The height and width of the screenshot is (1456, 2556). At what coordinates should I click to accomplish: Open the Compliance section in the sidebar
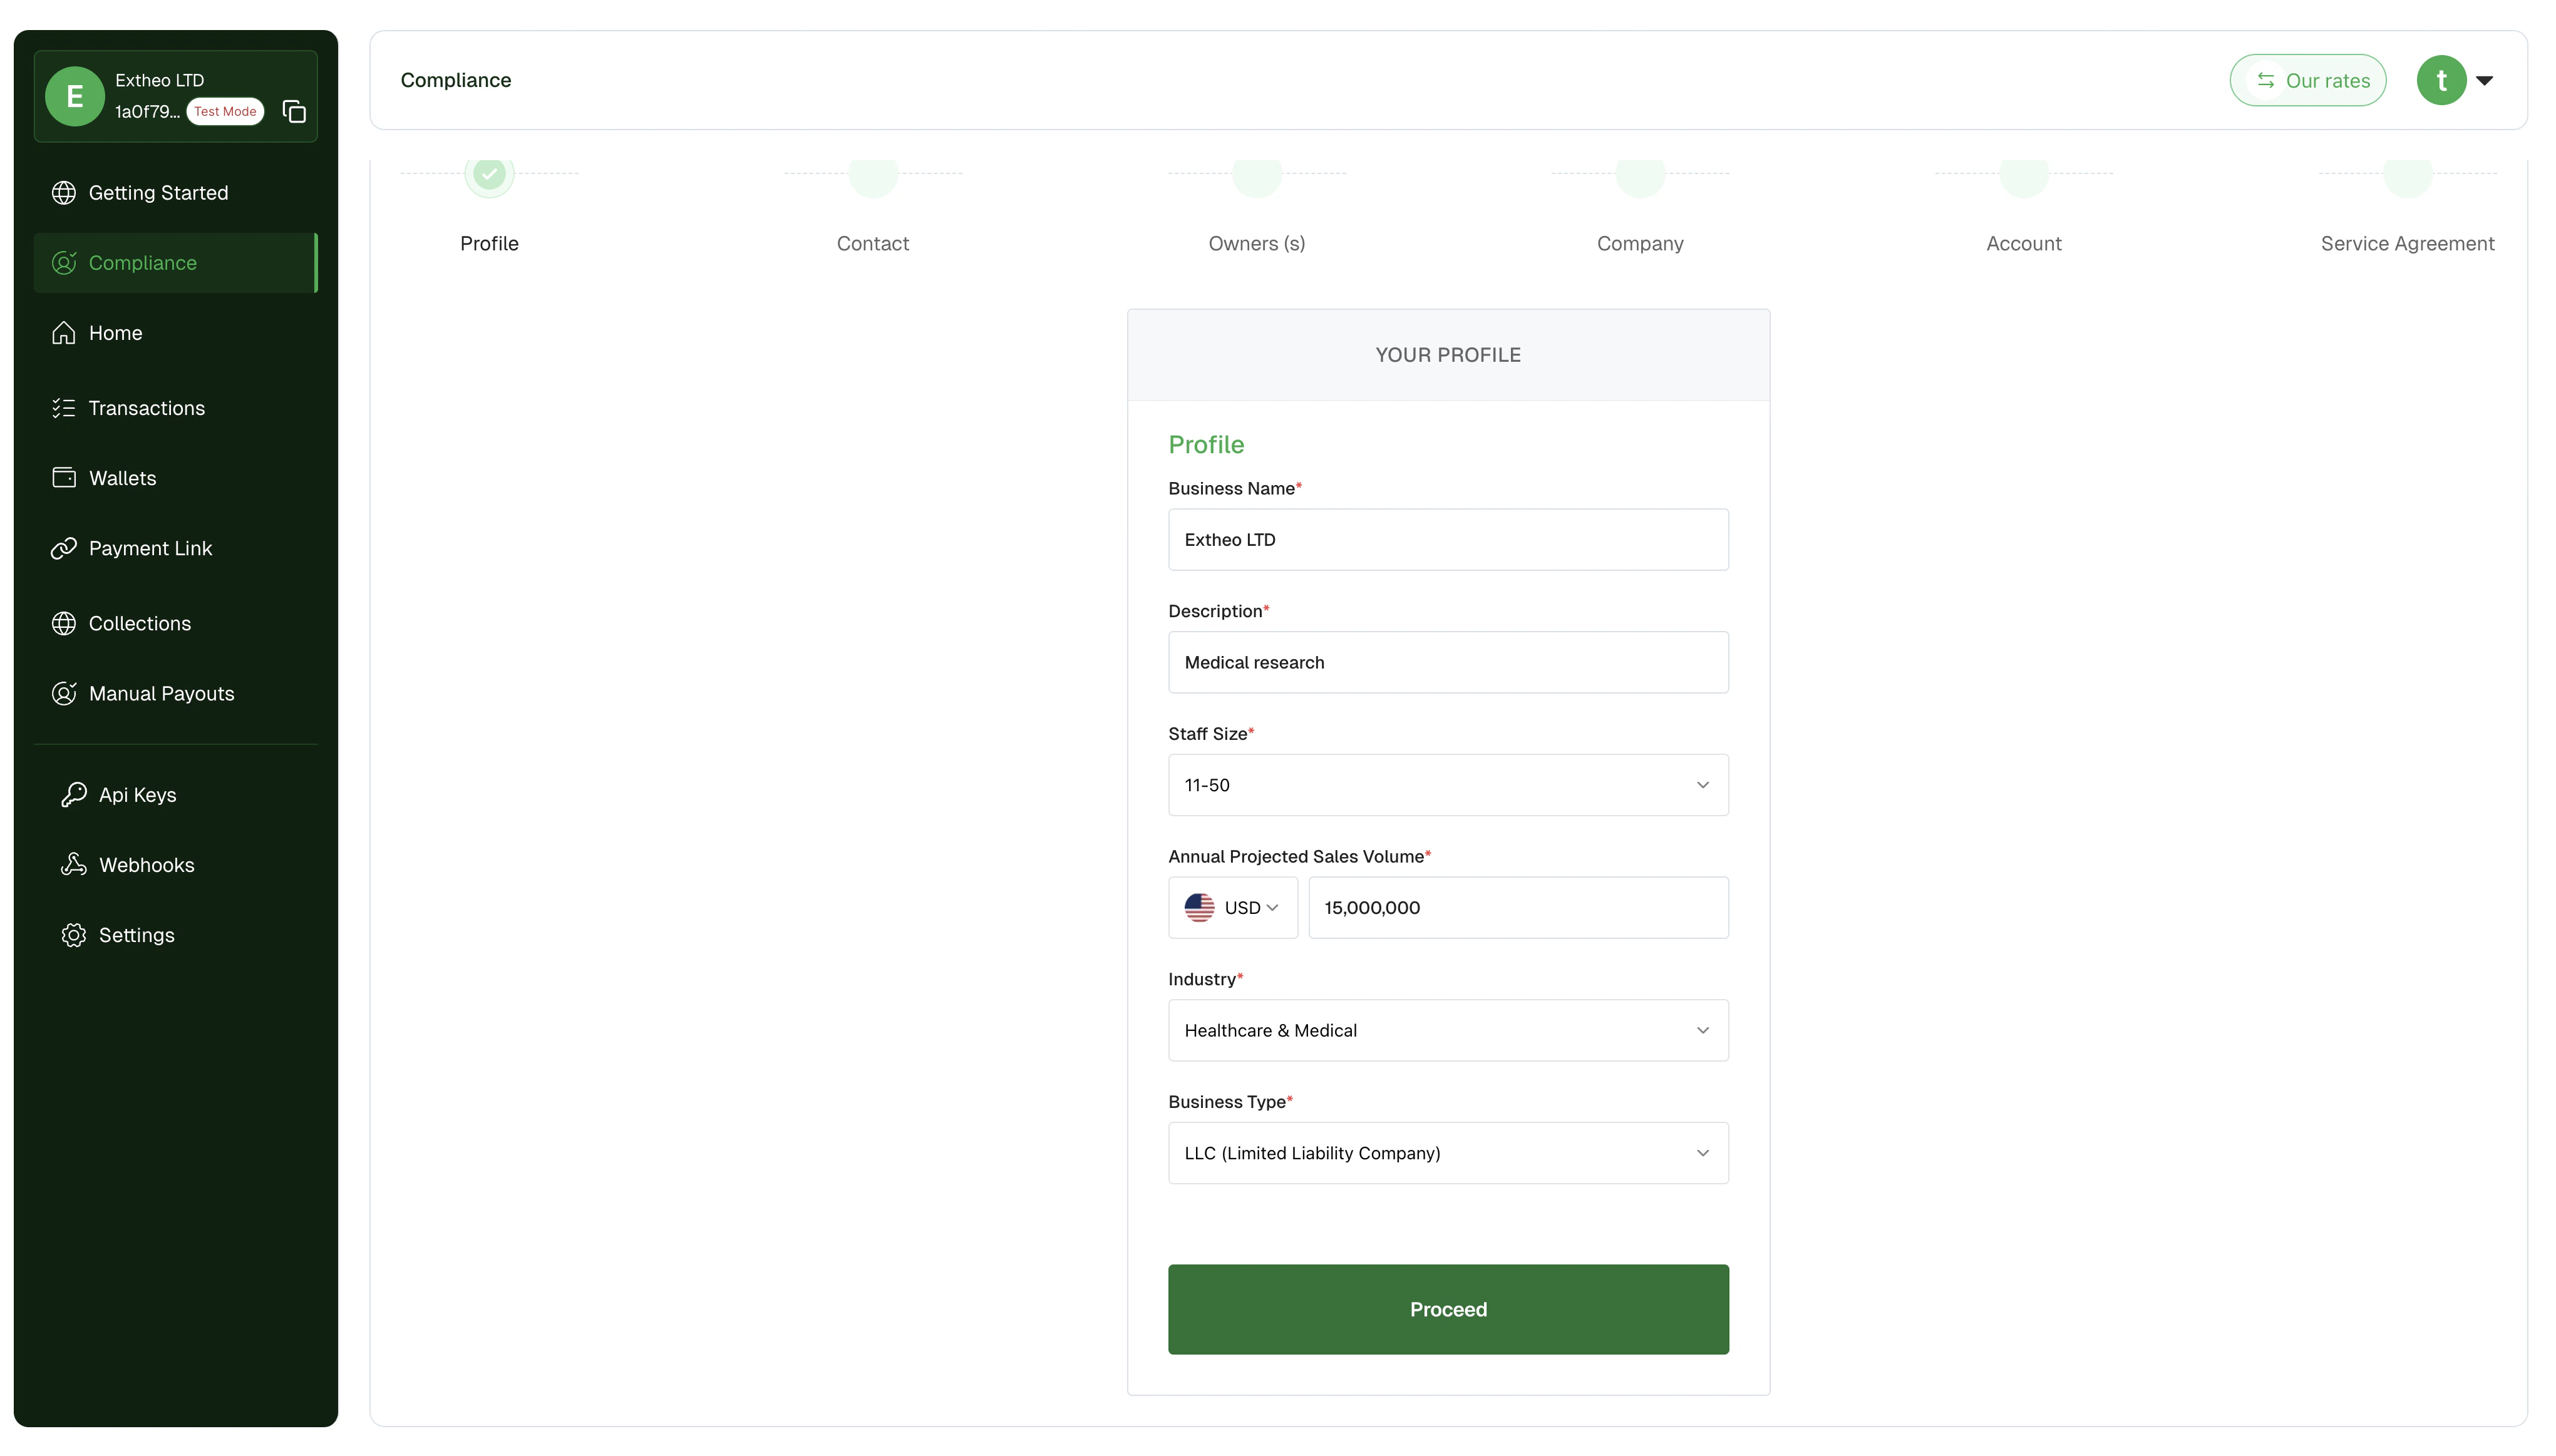142,262
